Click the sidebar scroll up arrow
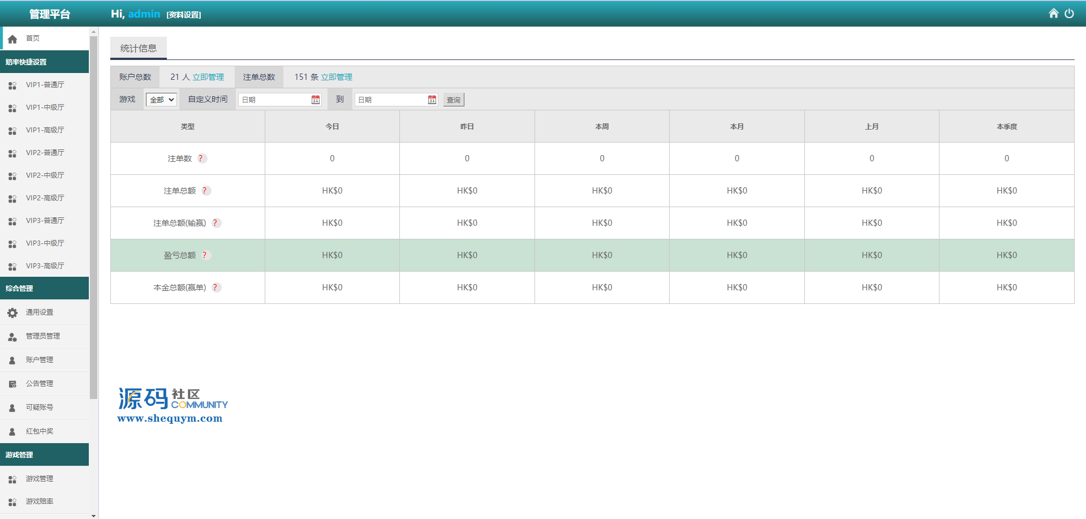 pyautogui.click(x=93, y=31)
